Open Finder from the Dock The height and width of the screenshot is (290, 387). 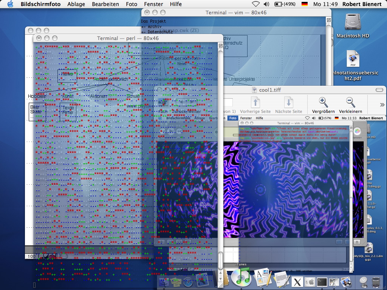[163, 282]
